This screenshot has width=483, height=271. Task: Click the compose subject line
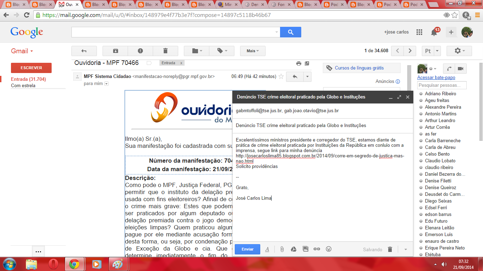[x=322, y=126]
